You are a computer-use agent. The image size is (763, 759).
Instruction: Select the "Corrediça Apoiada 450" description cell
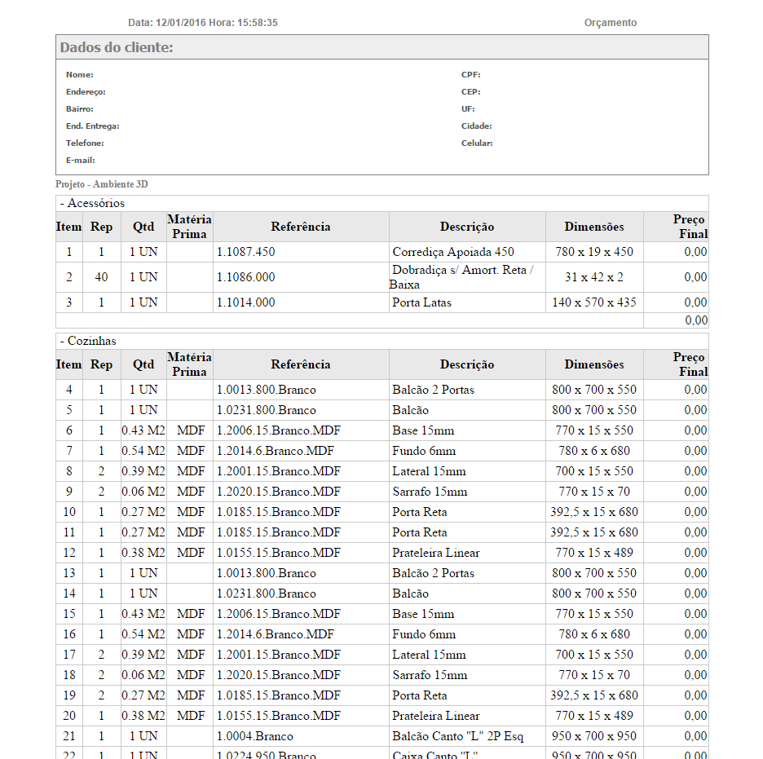point(453,252)
